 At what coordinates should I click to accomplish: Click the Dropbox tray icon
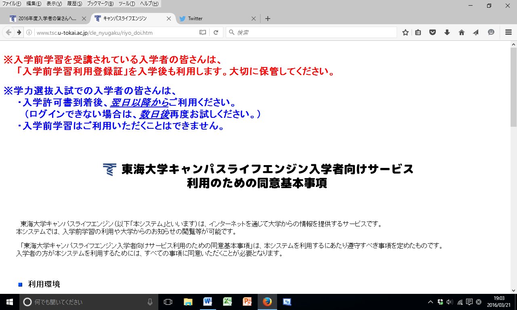coord(440,302)
